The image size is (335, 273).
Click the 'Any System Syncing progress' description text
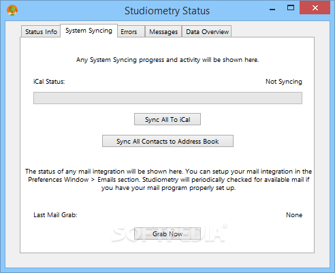pyautogui.click(x=167, y=60)
